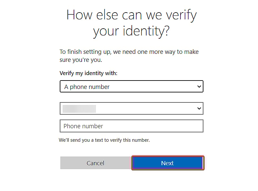Screen dimensions: 258x191
Task: Open the "A phone number" verification dropdown
Action: pyautogui.click(x=131, y=86)
